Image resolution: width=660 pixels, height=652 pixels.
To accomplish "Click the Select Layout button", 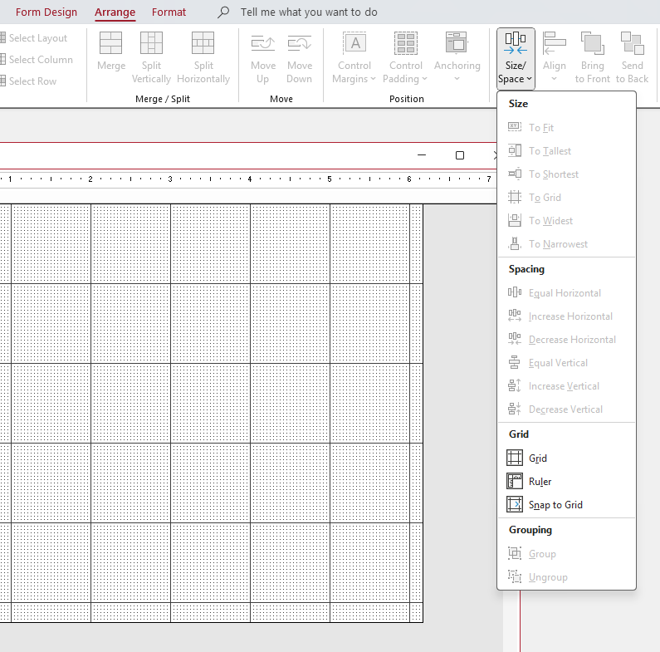I will (x=37, y=38).
